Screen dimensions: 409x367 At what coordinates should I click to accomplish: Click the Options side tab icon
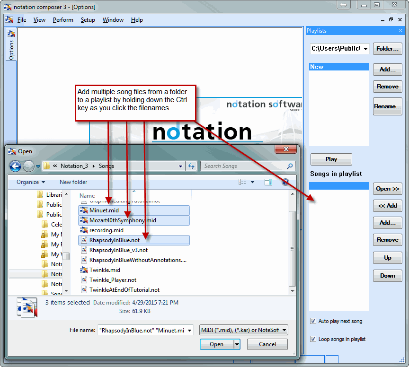click(11, 34)
